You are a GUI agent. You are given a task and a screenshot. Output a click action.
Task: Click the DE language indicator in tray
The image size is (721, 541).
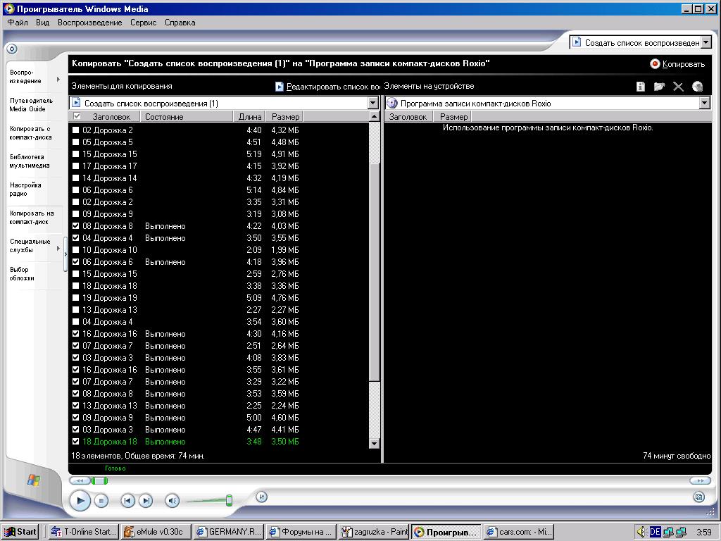[x=655, y=533]
